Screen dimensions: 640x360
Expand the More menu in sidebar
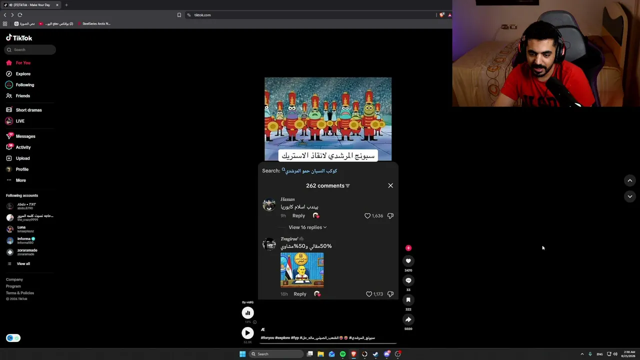[16, 180]
